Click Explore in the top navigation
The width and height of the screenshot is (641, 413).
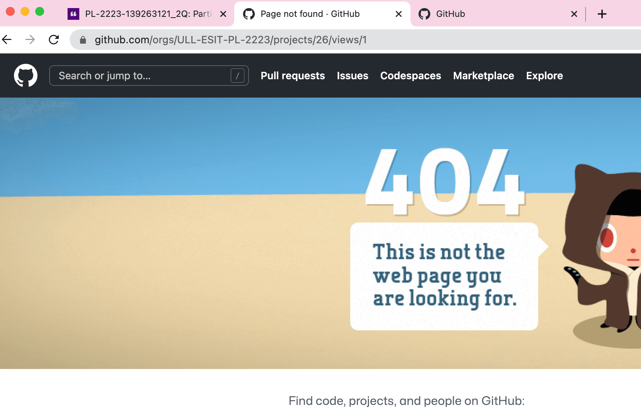[544, 76]
